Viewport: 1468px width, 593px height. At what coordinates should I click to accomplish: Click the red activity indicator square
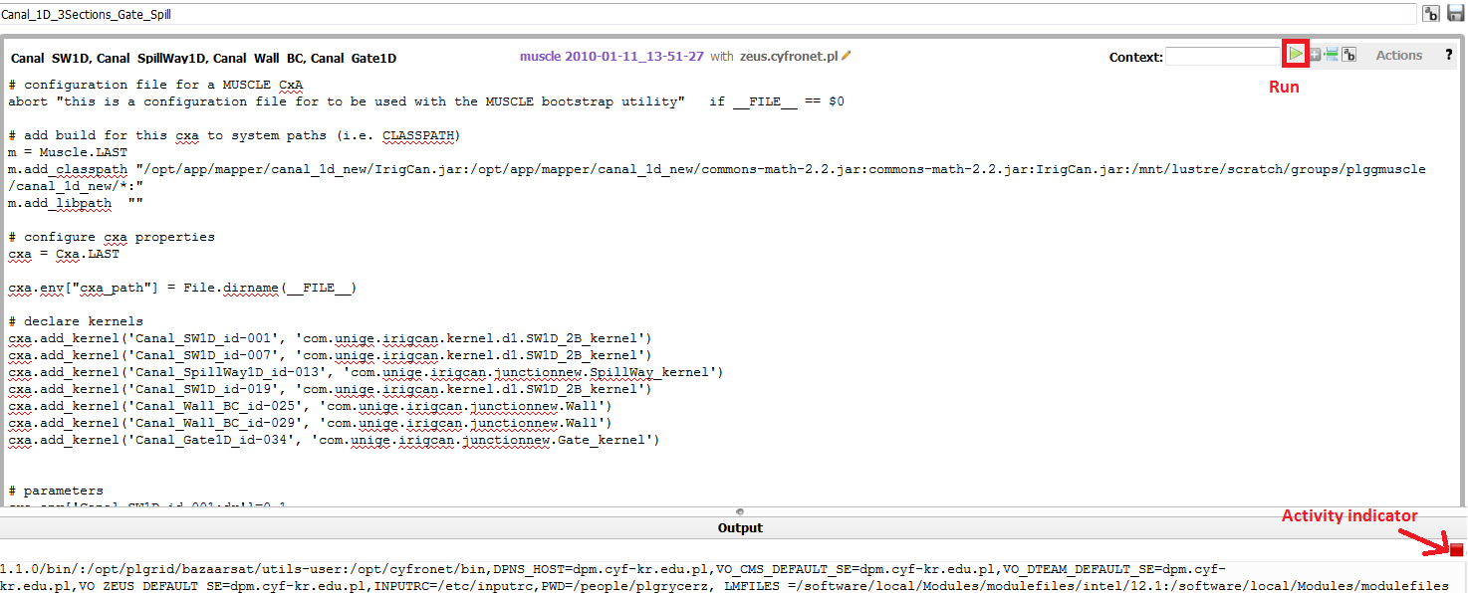[1456, 550]
